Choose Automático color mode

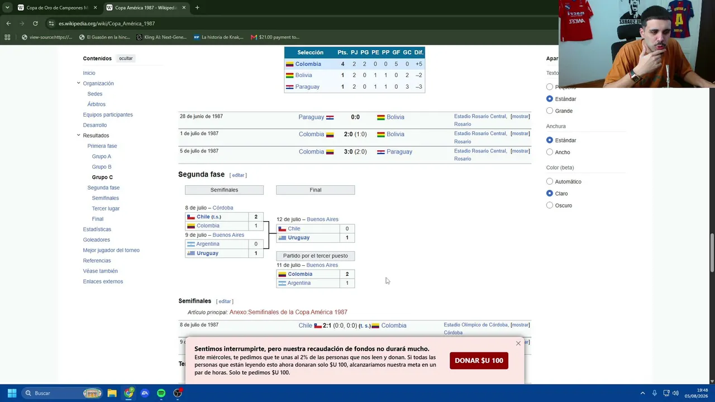click(x=550, y=181)
